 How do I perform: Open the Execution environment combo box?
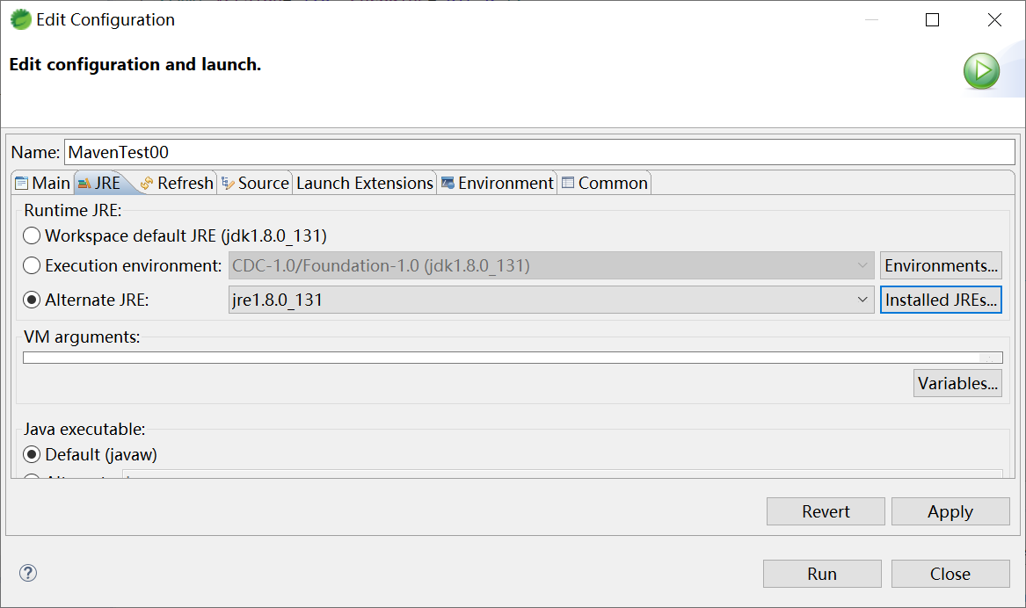(x=862, y=265)
